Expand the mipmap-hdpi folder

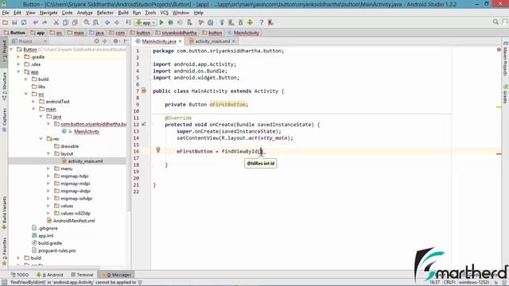pos(49,176)
